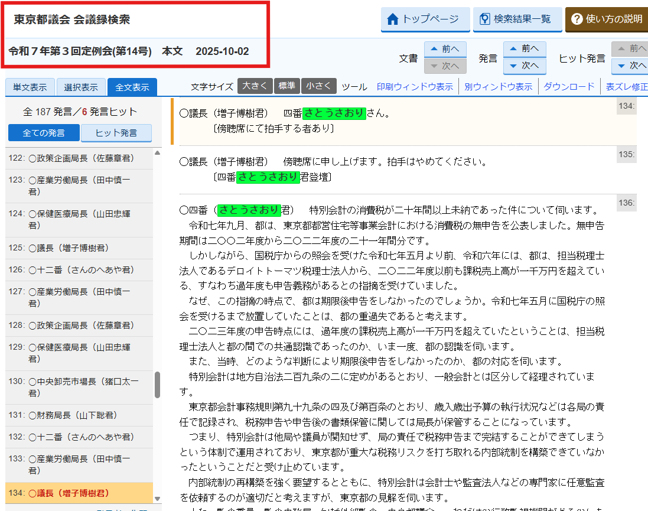Select statement 122 政策企画局長（佐藤章君）
This screenshot has height=511, width=648.
(79, 158)
